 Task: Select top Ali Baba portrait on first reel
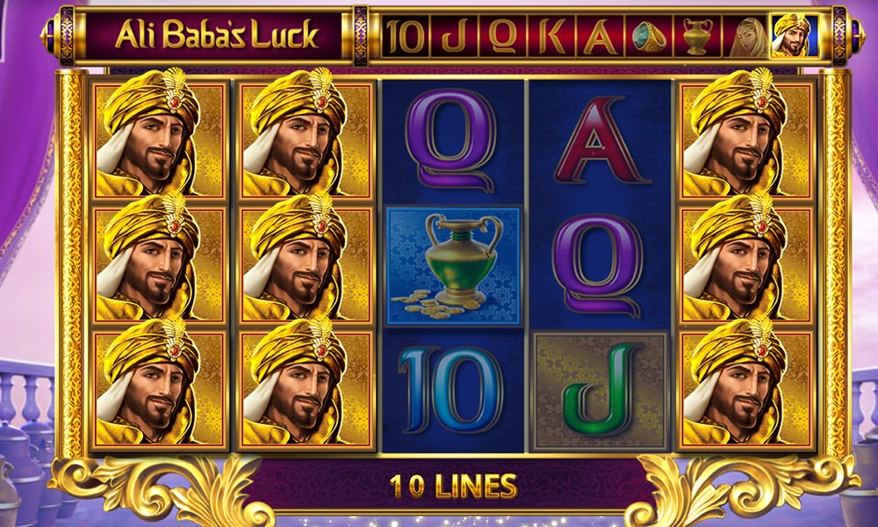tap(159, 140)
